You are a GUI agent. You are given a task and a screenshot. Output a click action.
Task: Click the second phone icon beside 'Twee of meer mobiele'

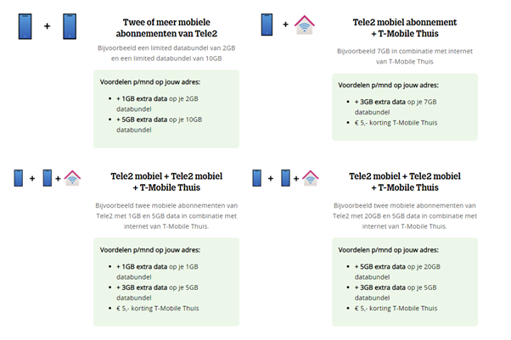point(70,26)
